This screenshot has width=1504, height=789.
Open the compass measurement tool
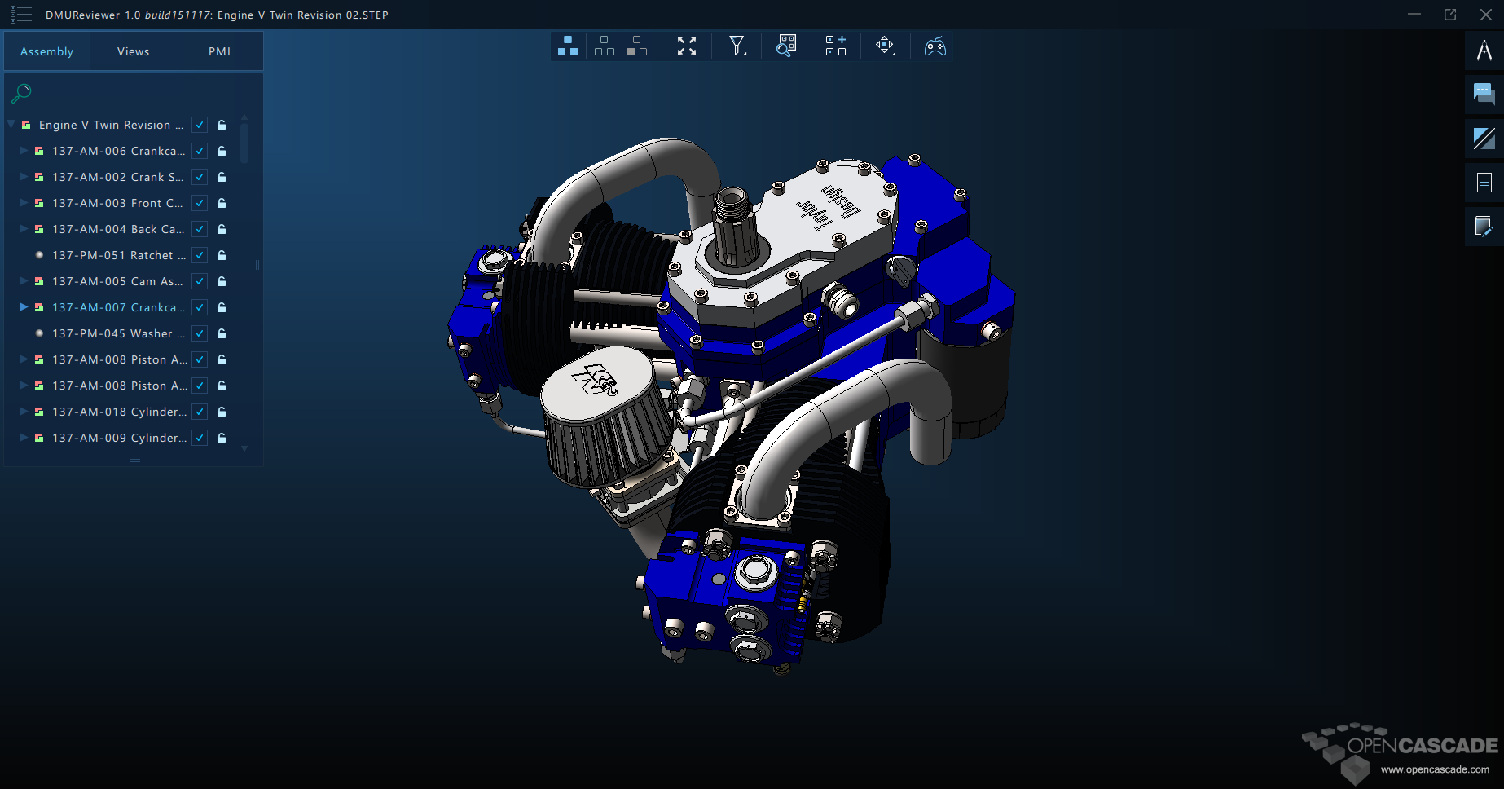[x=1484, y=51]
